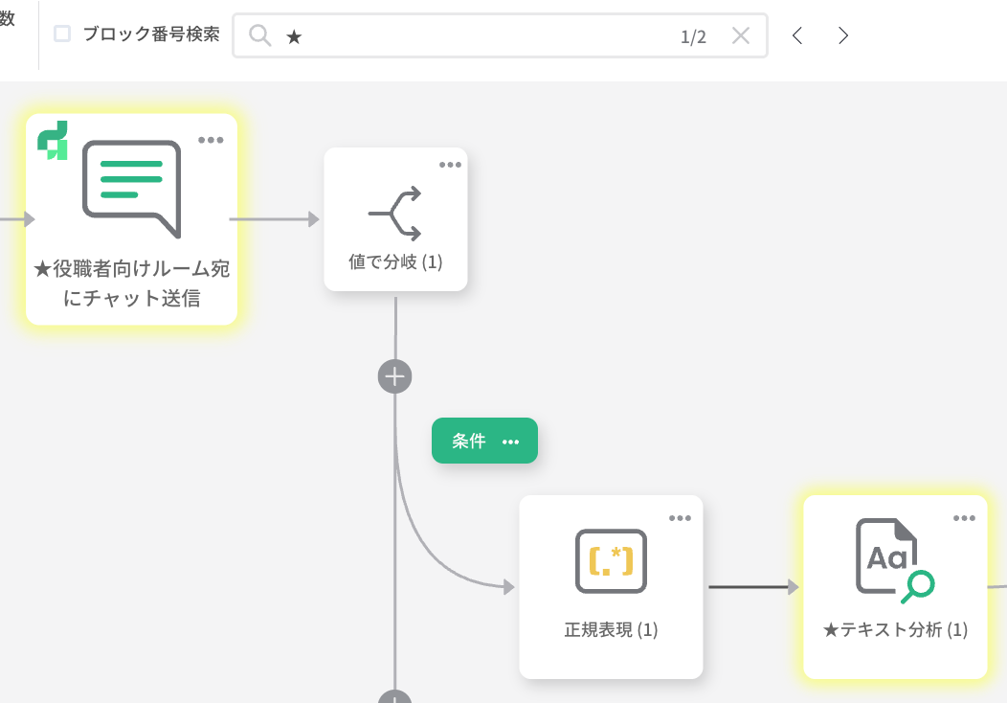
Task: Click plus button below 値で分岐 block
Action: click(394, 376)
